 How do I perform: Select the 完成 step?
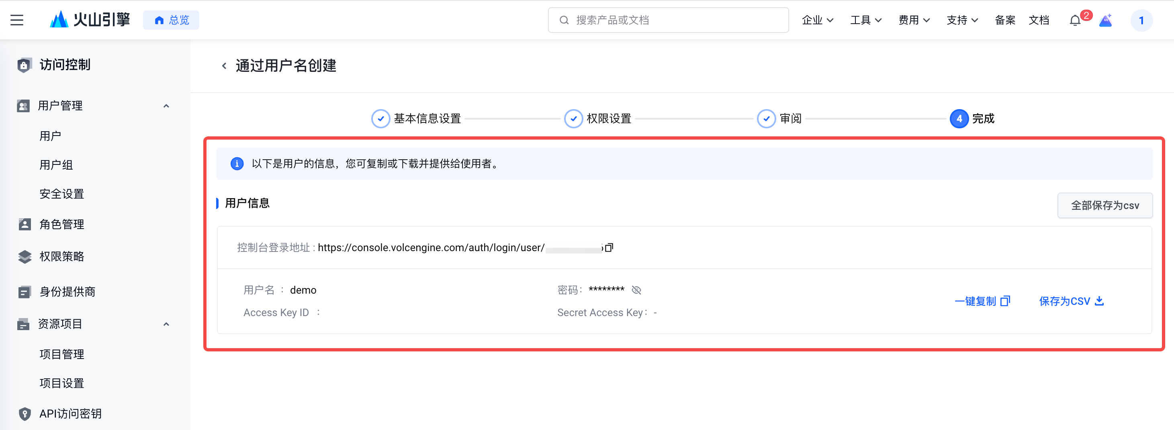click(x=972, y=119)
